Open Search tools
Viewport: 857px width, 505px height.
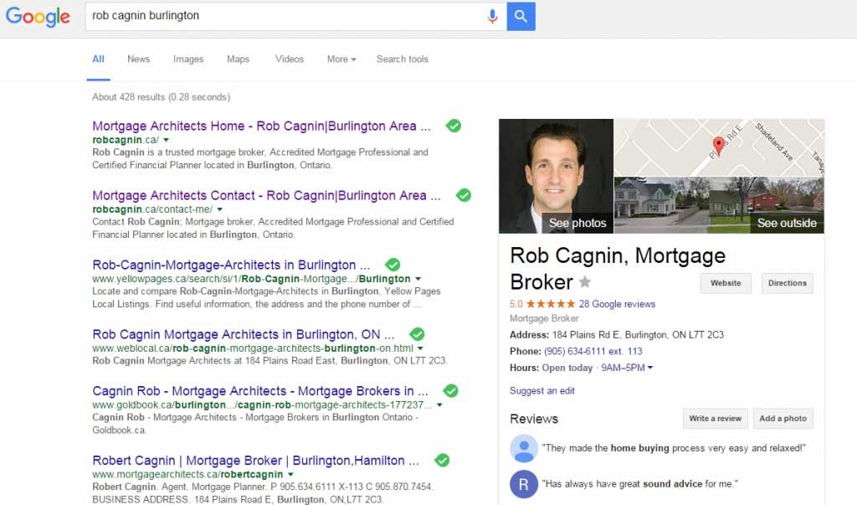click(403, 59)
